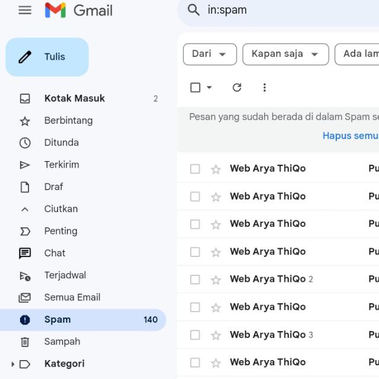
Task: Open the Semua Email folder
Action: click(x=72, y=297)
